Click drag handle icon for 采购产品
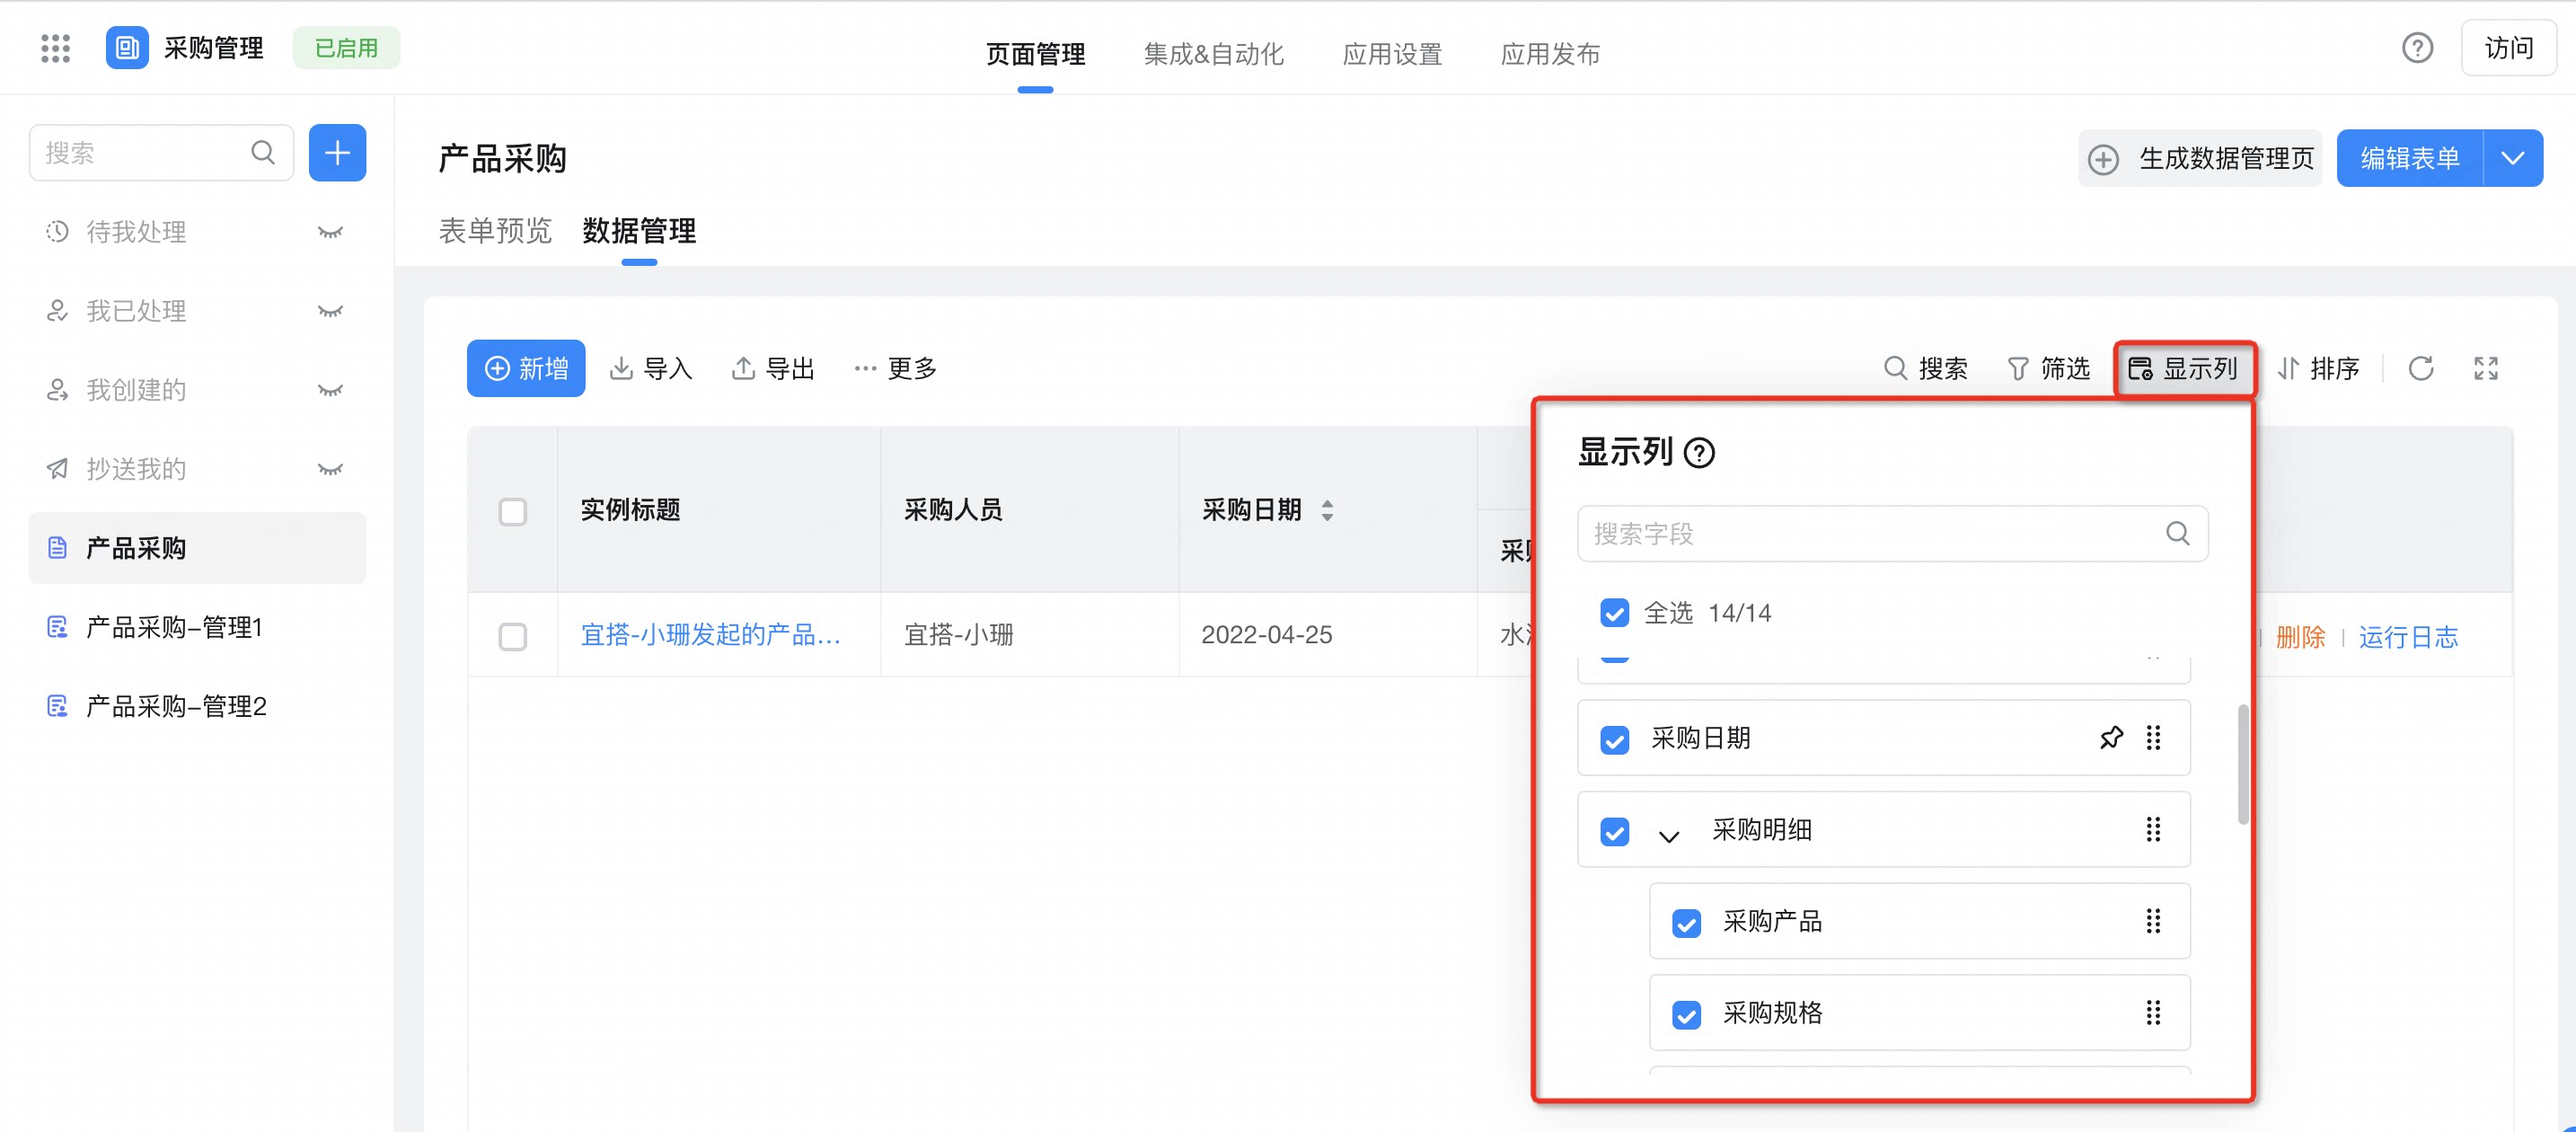Screen dimensions: 2576x1132 pos(2152,921)
